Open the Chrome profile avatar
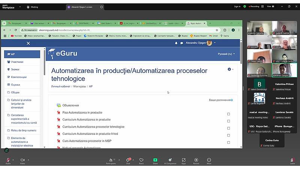The width and height of the screenshot is (300, 169). 233,30
